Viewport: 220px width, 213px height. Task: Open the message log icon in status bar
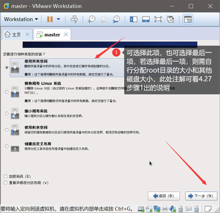[x=208, y=209]
